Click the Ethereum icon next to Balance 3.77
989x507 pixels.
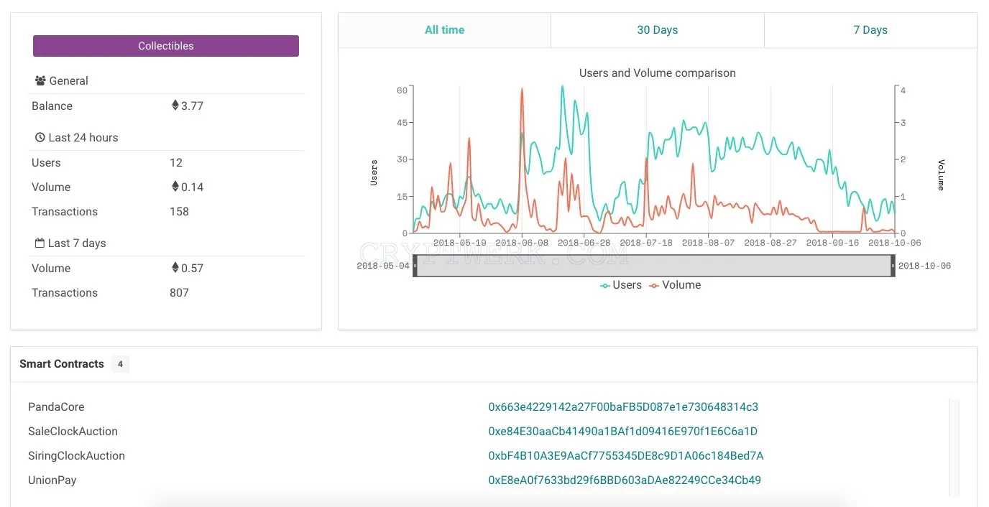(x=175, y=106)
